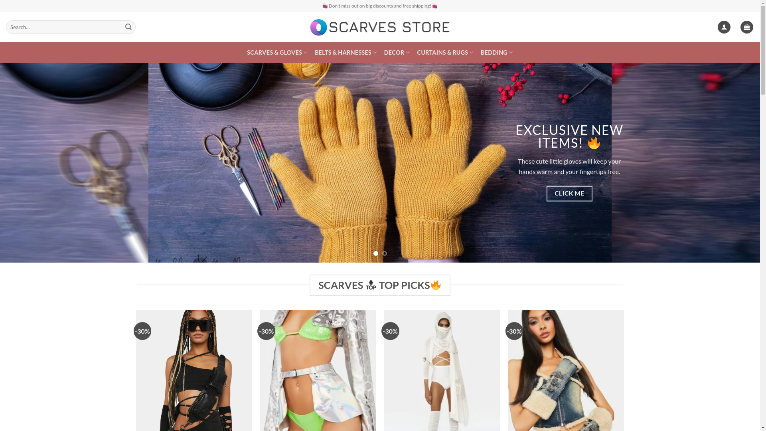The width and height of the screenshot is (766, 431).
Task: Click the -30% badge on the denim vest
Action: tap(514, 331)
